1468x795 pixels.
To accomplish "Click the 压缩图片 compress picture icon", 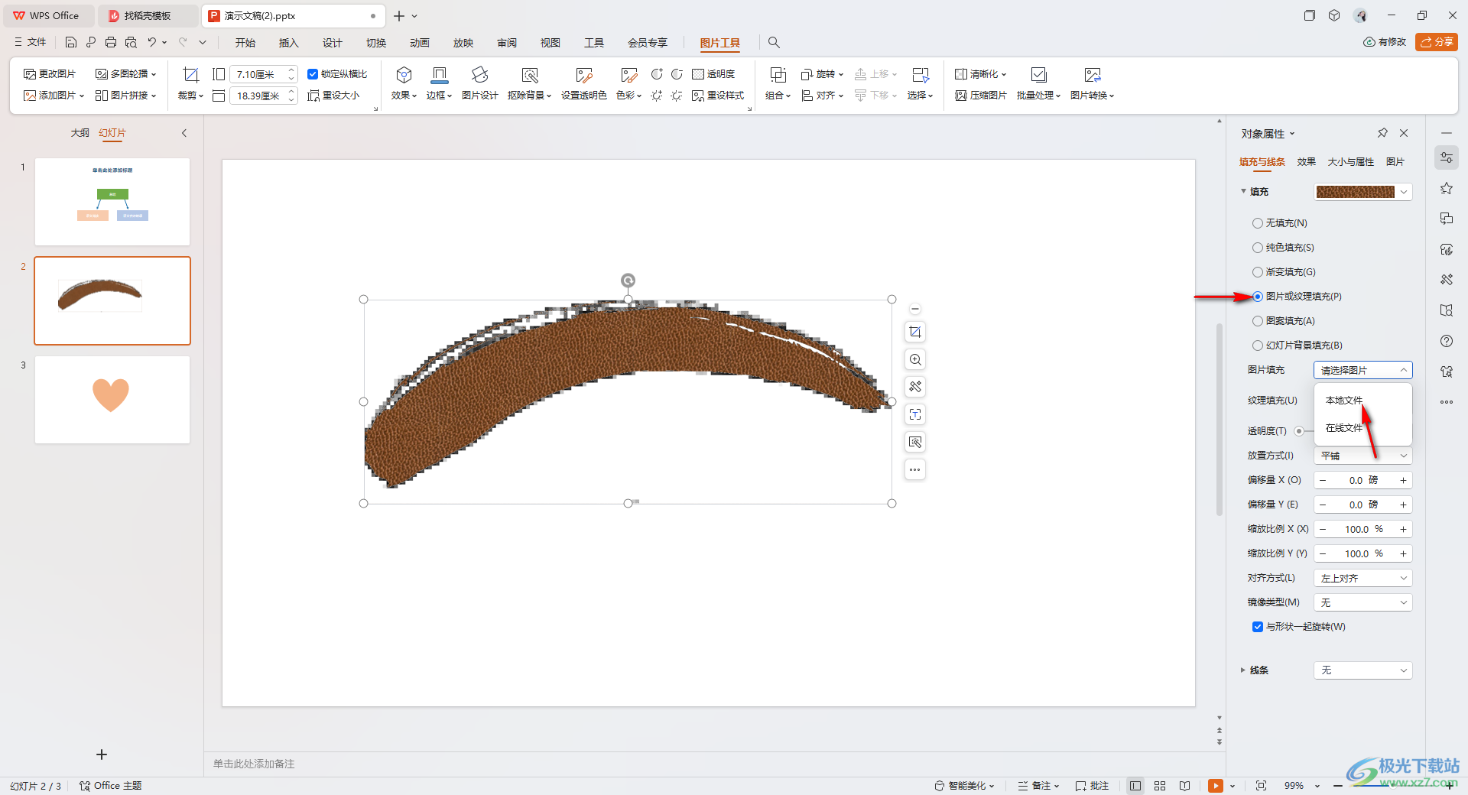I will click(981, 96).
